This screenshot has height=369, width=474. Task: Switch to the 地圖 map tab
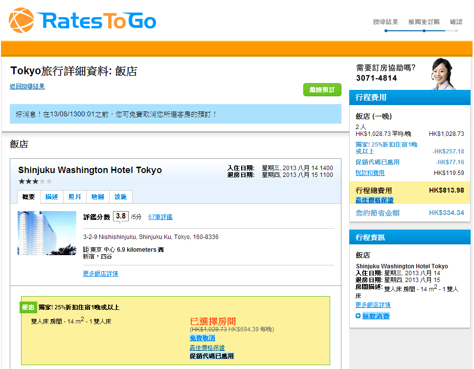(x=97, y=197)
